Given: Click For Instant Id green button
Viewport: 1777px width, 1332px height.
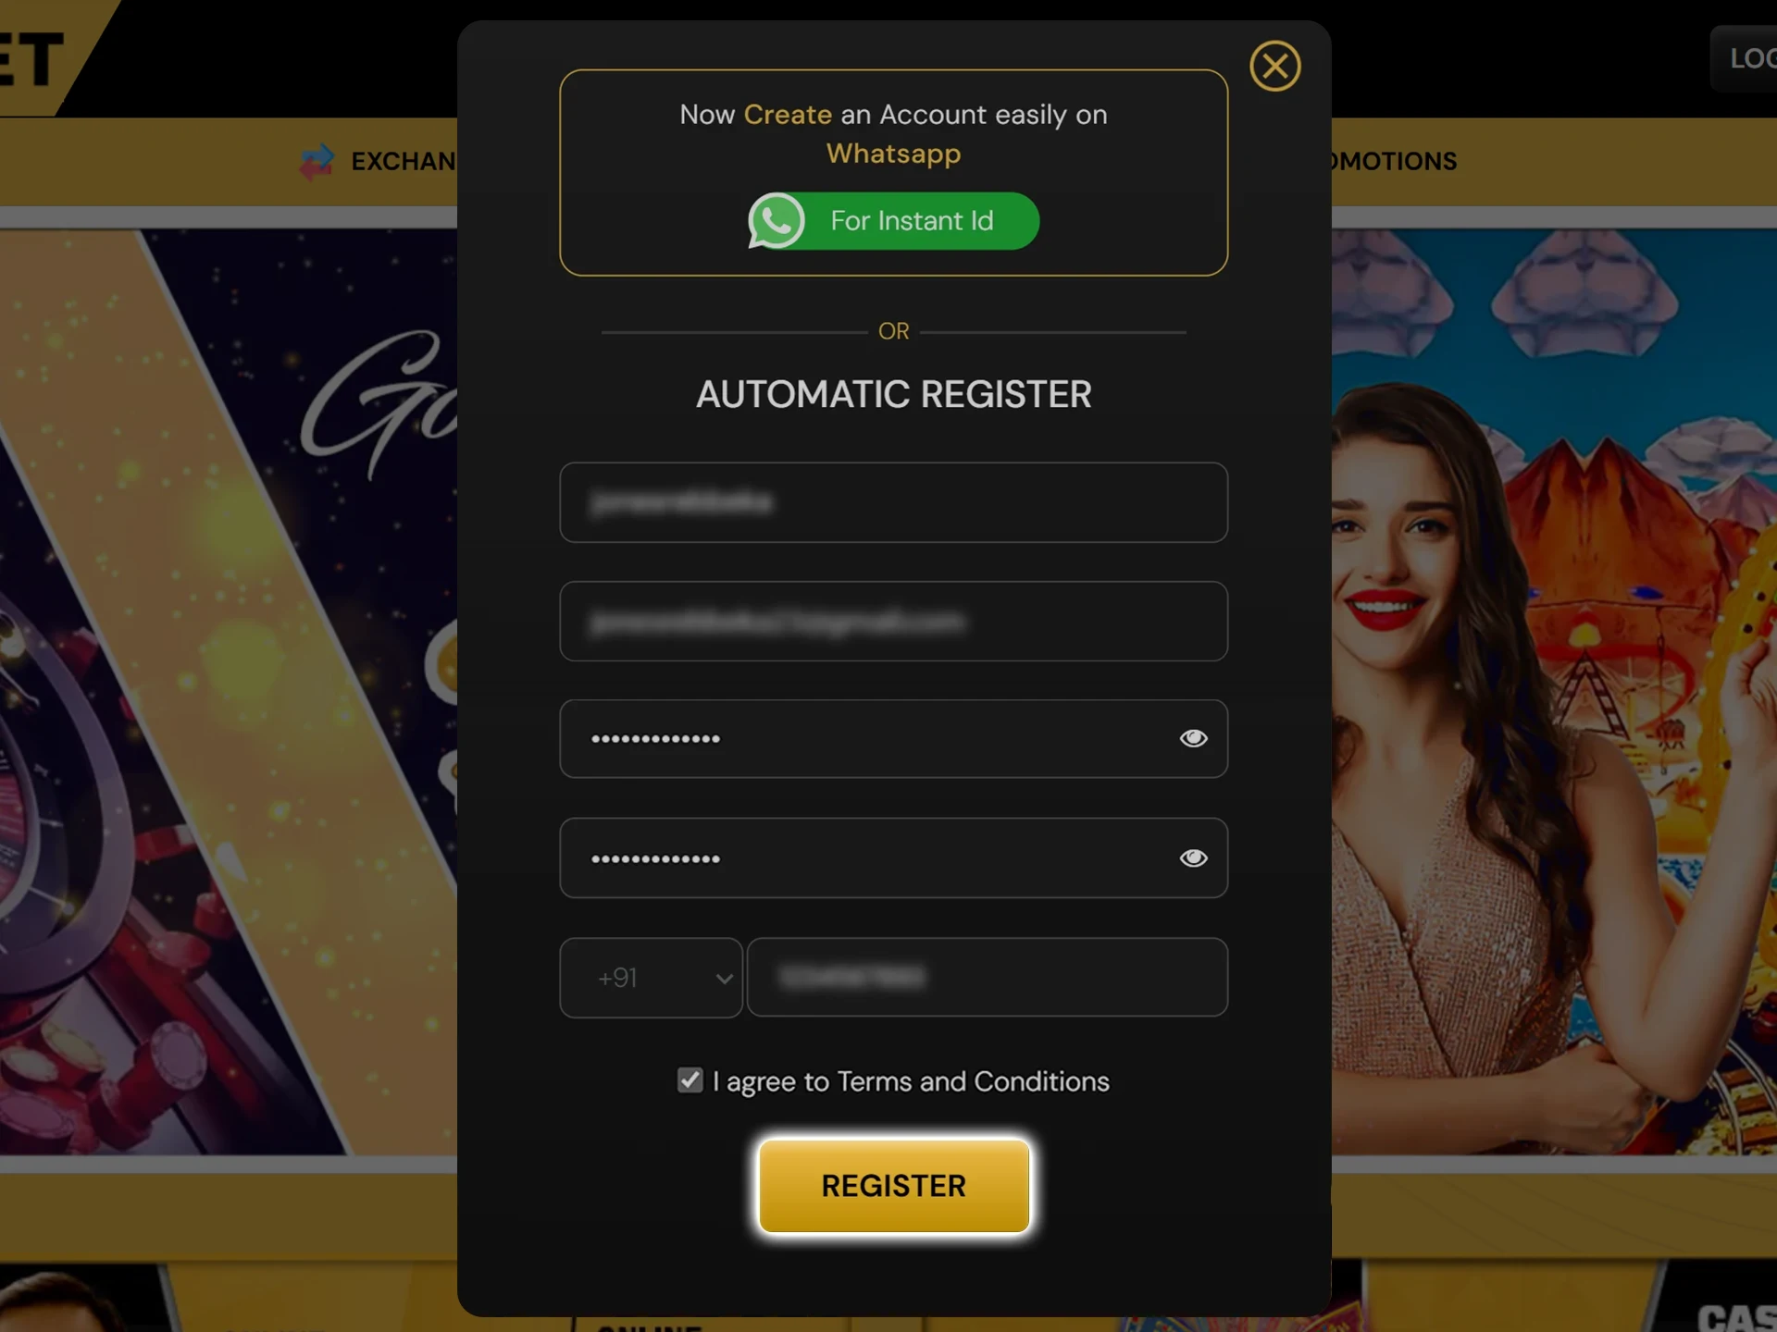Looking at the screenshot, I should pyautogui.click(x=893, y=221).
